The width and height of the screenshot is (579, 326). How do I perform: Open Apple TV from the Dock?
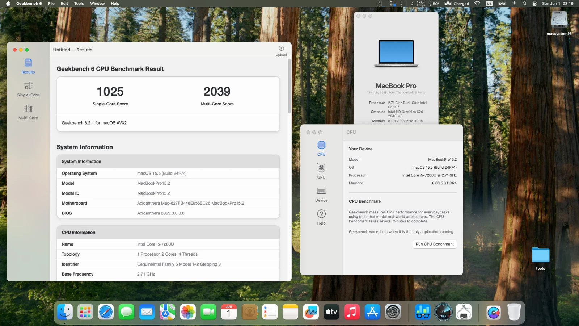pos(331,312)
